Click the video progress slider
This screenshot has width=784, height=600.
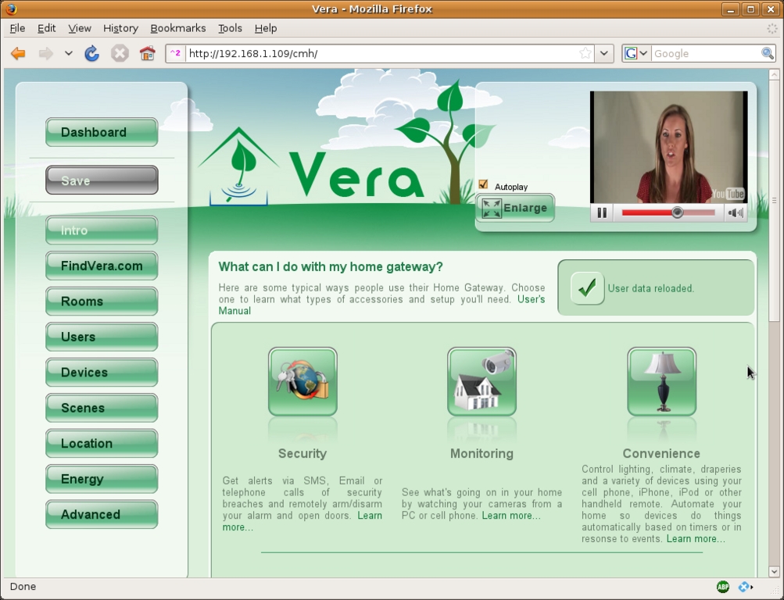click(x=668, y=212)
